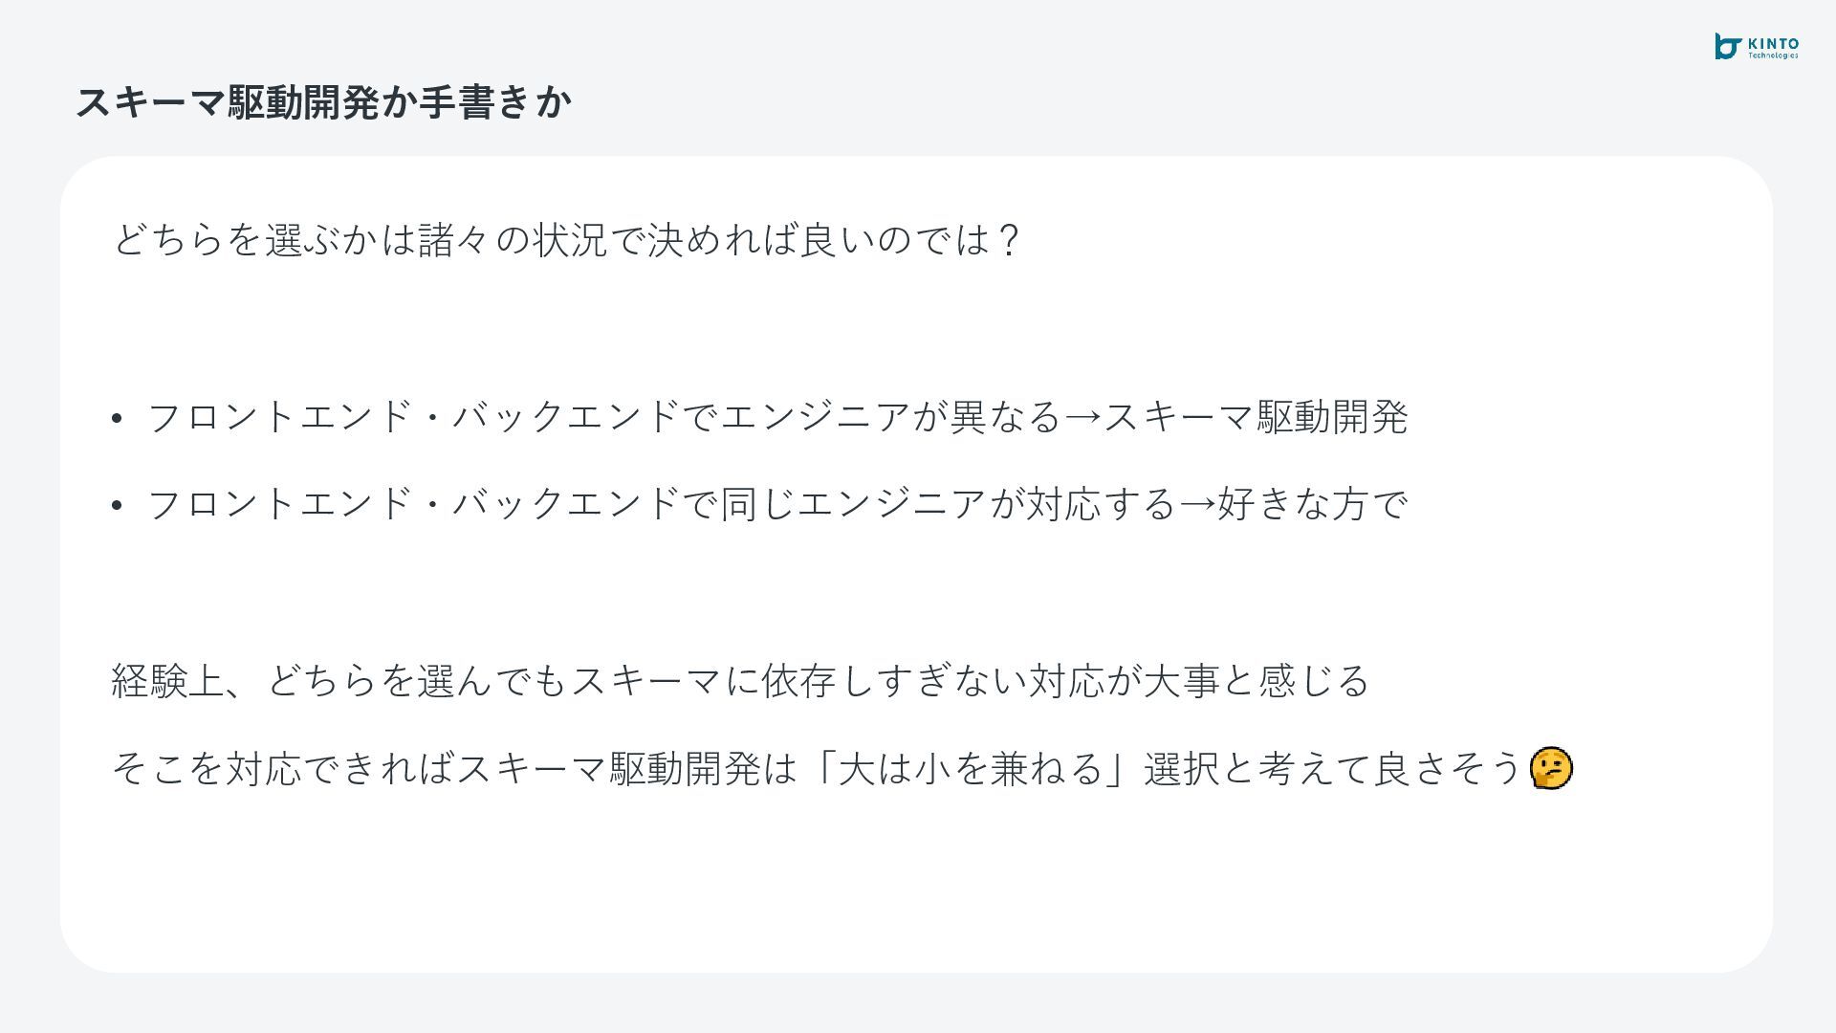This screenshot has width=1836, height=1033.
Task: Click the arrow before スキーマ駆動開発 in first bullet
Action: click(1082, 418)
